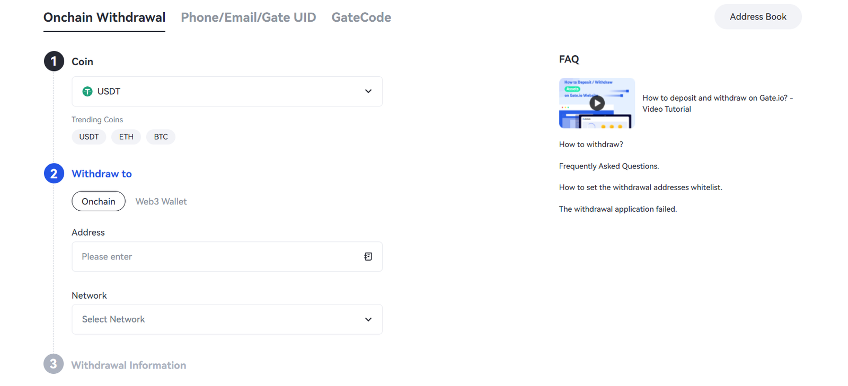This screenshot has width=848, height=386.
Task: Click the step 3 circle icon
Action: (x=54, y=364)
